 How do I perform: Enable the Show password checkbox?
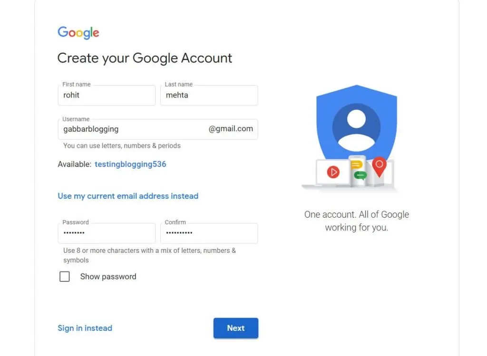(x=65, y=277)
